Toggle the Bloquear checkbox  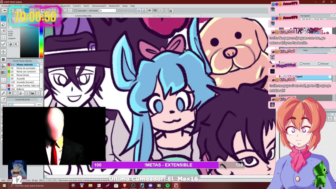[x=319, y=64]
